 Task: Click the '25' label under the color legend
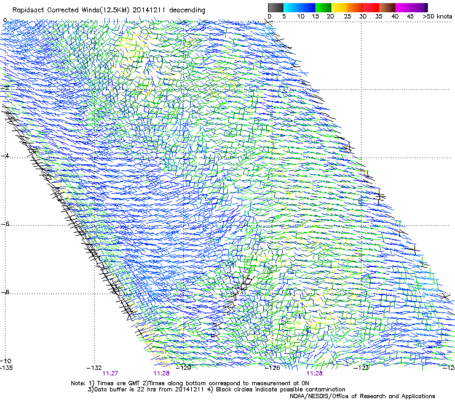[x=347, y=17]
